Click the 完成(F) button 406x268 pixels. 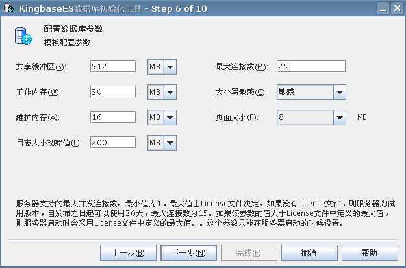[249, 252]
